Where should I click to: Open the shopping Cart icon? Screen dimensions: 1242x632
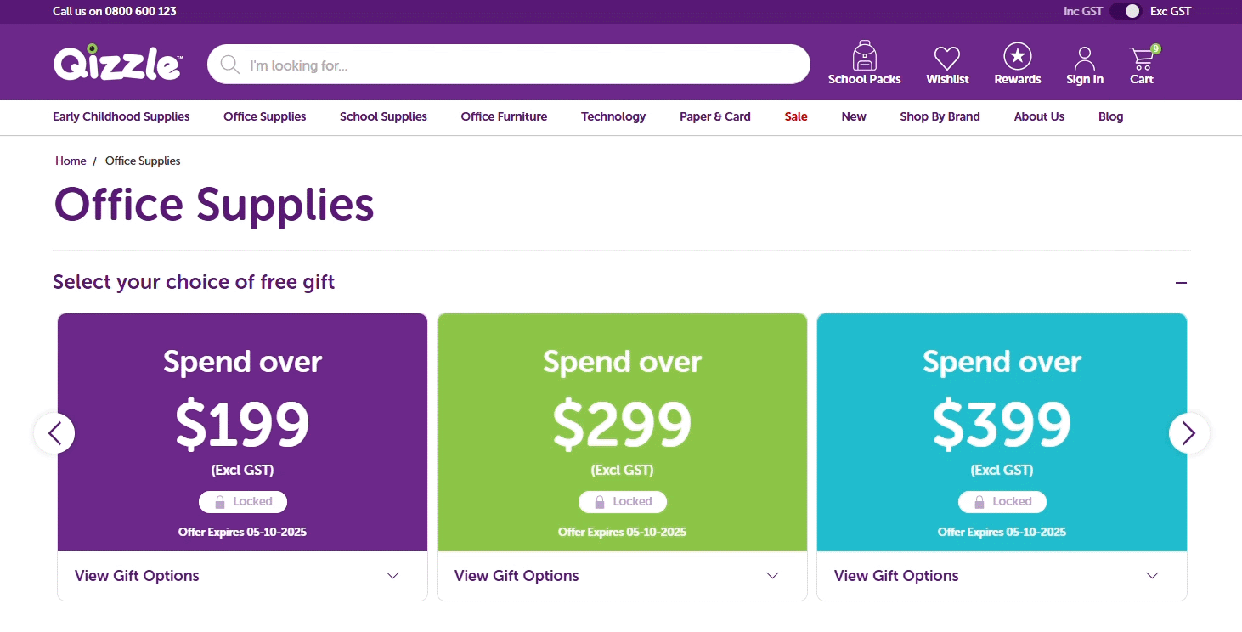pyautogui.click(x=1143, y=58)
